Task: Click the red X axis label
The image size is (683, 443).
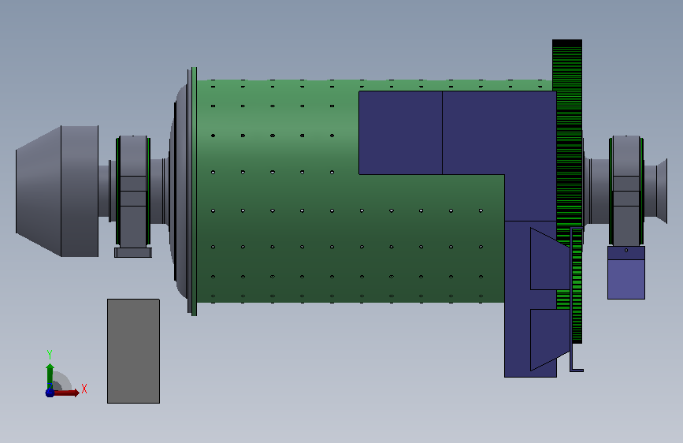Action: 84,389
